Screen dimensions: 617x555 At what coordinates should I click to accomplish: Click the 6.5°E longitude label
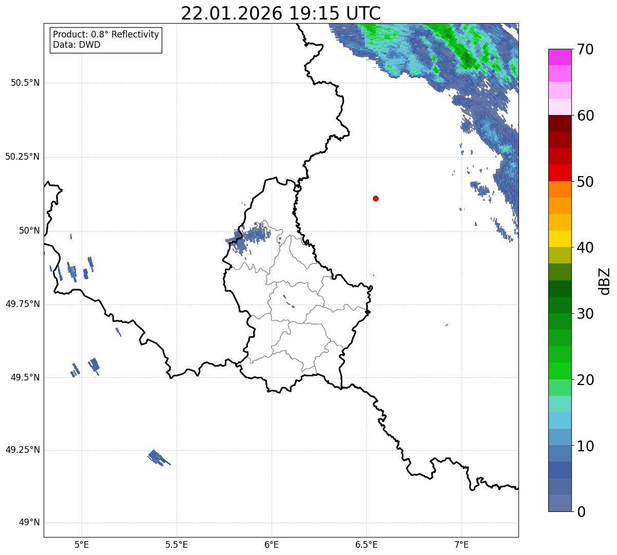tap(367, 544)
